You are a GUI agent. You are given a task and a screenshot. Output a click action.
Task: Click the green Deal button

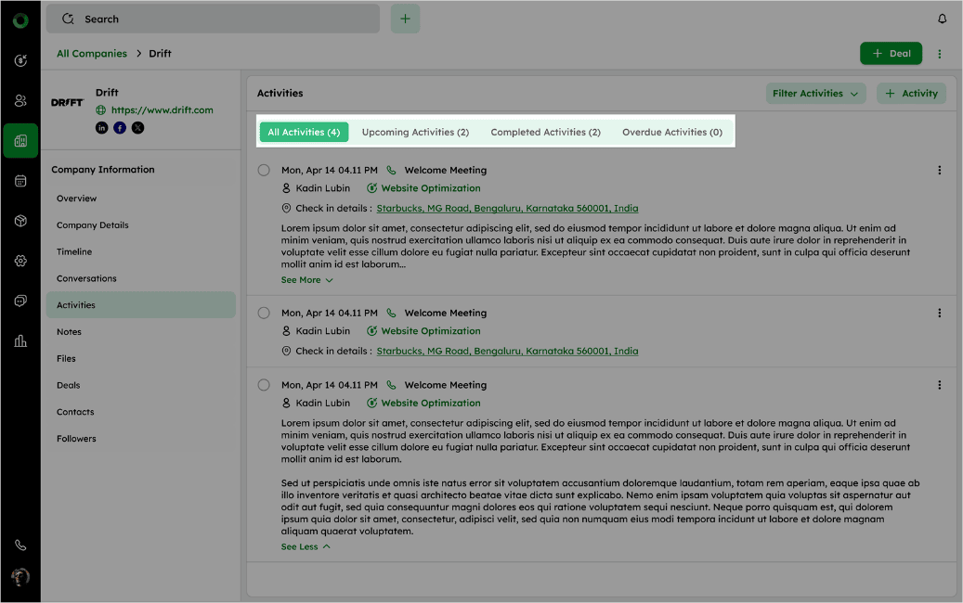[x=891, y=54]
